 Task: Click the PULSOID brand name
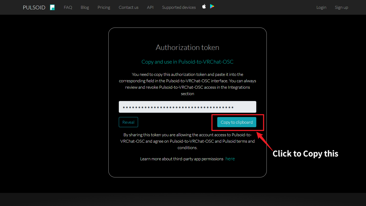tap(34, 7)
